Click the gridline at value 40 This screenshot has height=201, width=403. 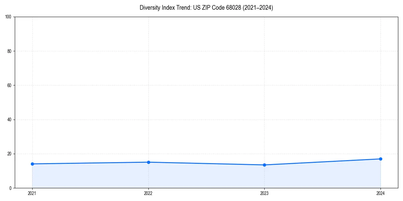pyautogui.click(x=201, y=119)
